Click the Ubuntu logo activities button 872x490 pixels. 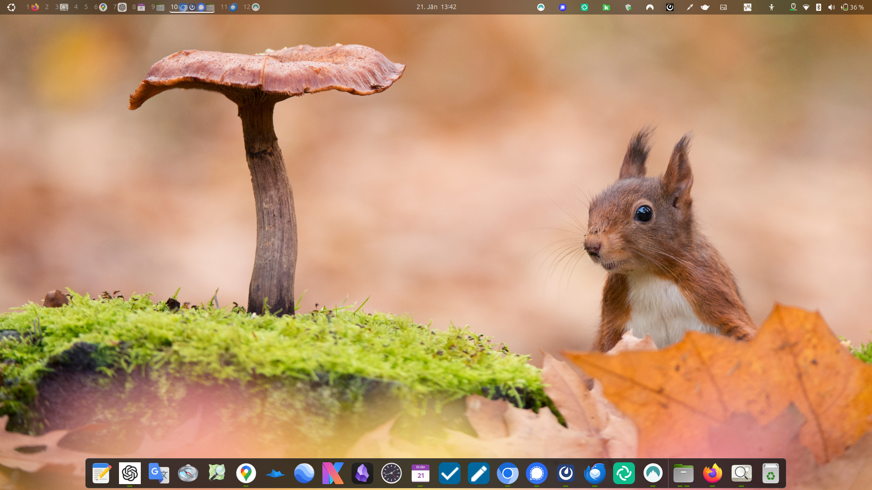click(x=11, y=7)
